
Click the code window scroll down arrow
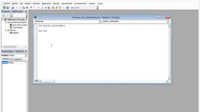click(x=169, y=78)
